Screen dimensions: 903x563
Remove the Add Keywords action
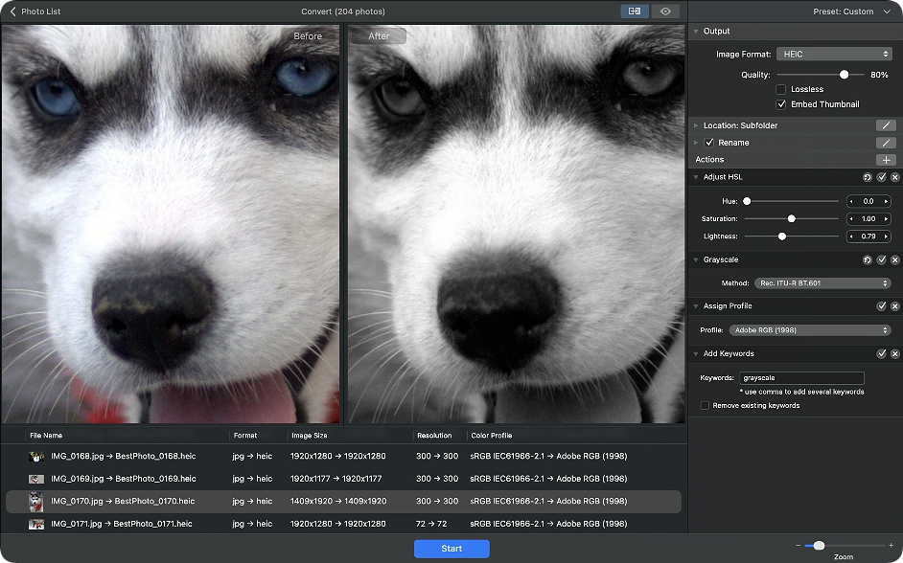[x=895, y=353]
